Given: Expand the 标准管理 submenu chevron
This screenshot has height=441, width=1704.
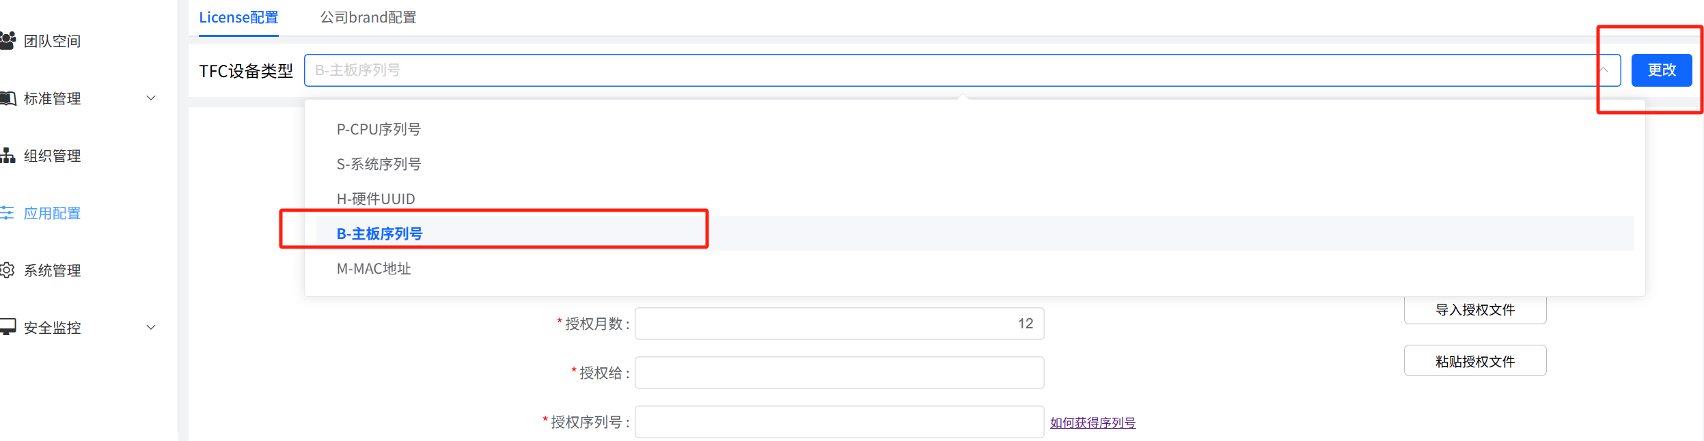Looking at the screenshot, I should (151, 98).
